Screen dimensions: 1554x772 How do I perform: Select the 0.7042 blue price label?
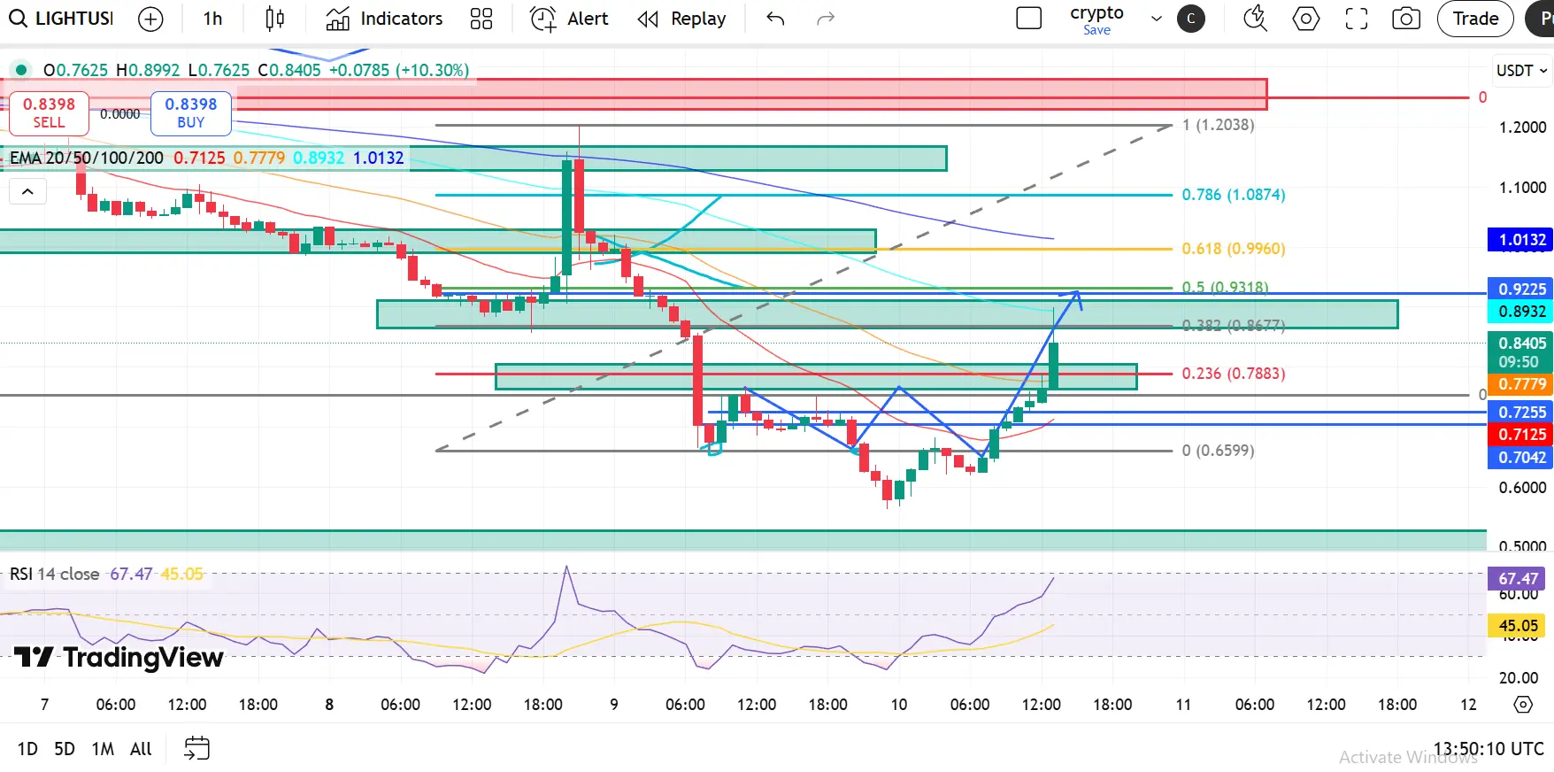pos(1521,458)
